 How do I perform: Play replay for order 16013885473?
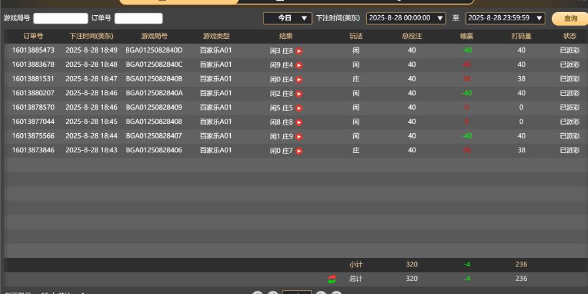coord(299,51)
